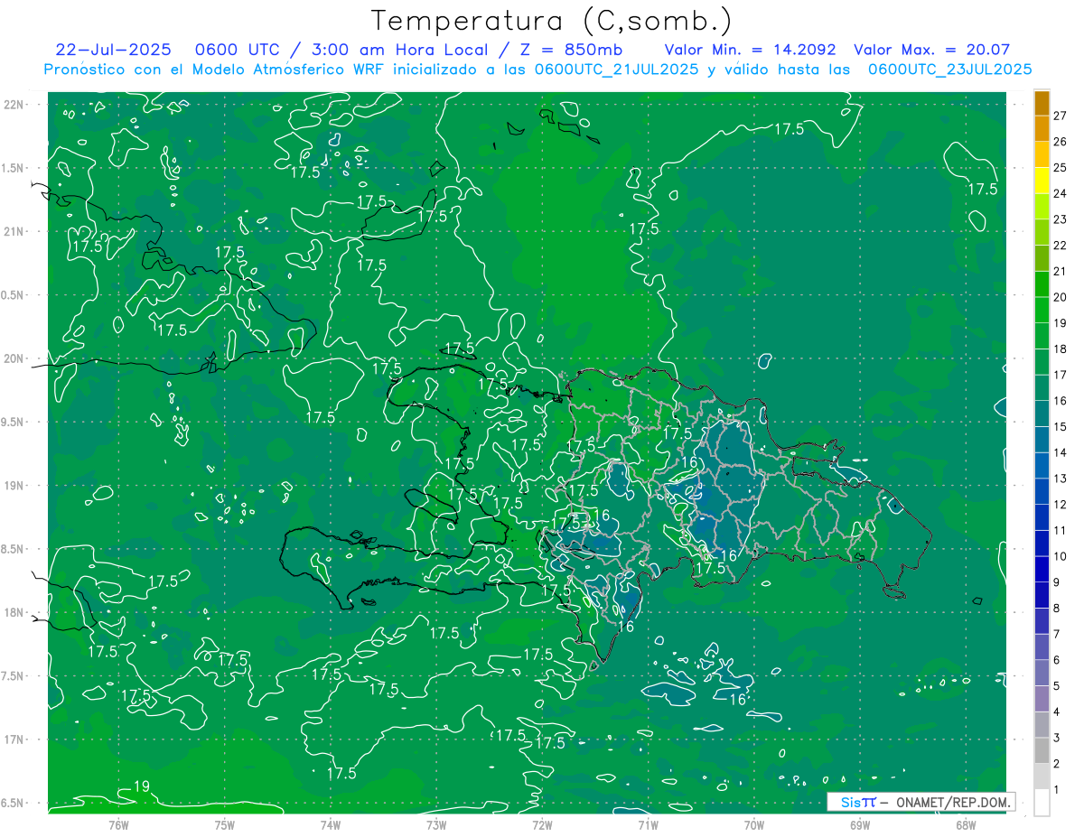1084x837 pixels.
Task: Click the "14" value on the color scale
Action: (1060, 452)
